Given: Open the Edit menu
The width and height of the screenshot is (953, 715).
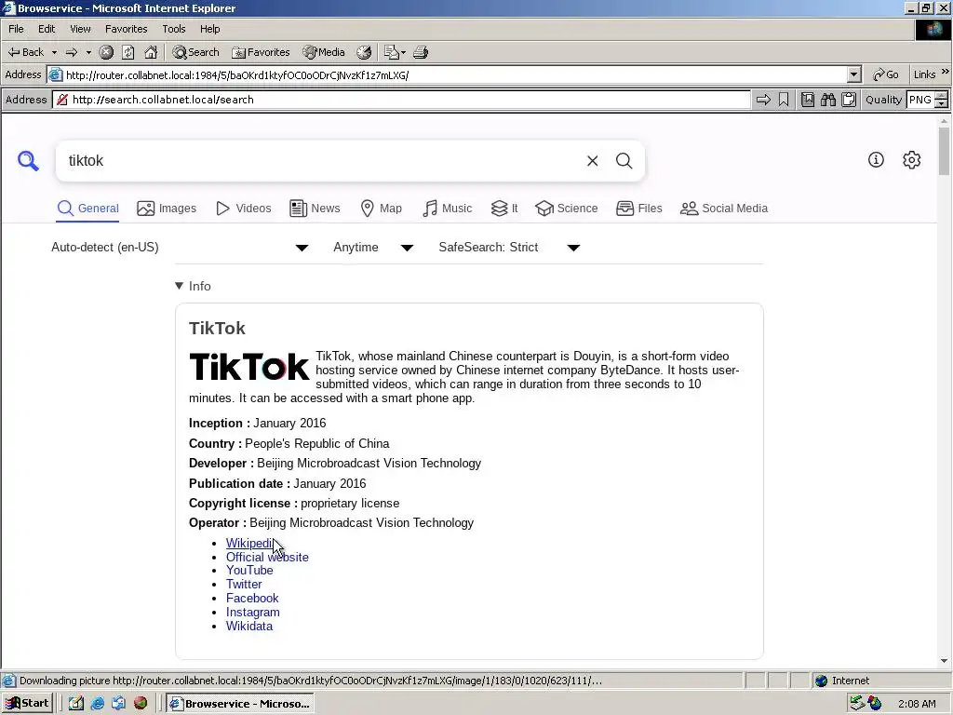Looking at the screenshot, I should click(x=47, y=29).
